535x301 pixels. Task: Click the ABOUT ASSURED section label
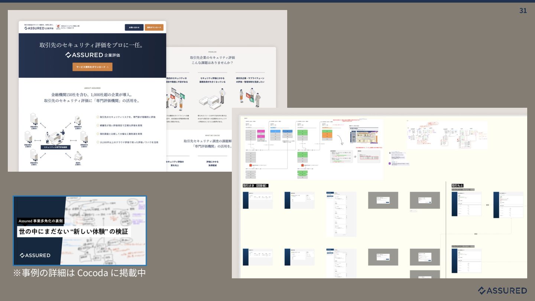click(x=93, y=88)
